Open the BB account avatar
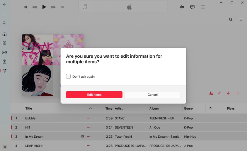The image size is (247, 151). click(x=5, y=147)
